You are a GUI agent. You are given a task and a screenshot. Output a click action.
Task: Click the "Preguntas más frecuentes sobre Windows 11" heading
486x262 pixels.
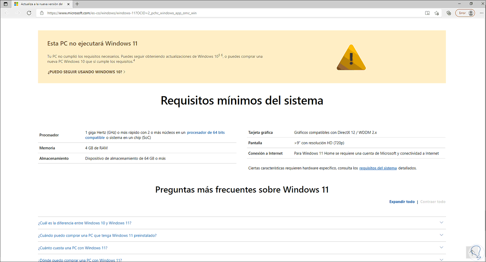pyautogui.click(x=242, y=190)
